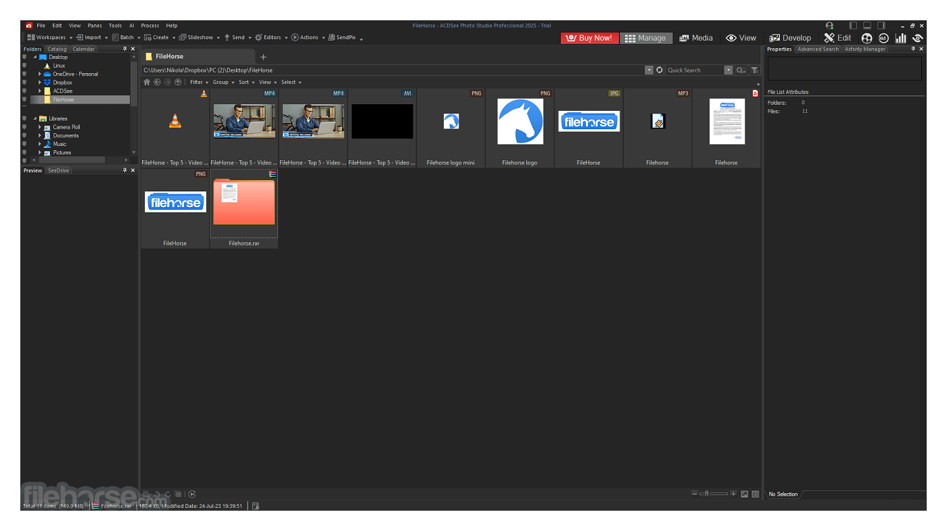Screen dimensions: 947x531
Task: Open the ACDSee camera logo menu
Action: tap(29, 26)
